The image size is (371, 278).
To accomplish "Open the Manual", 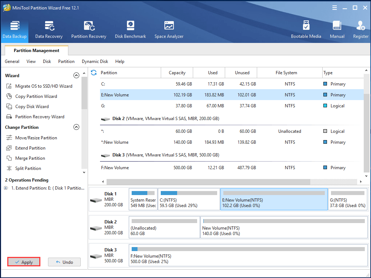I will point(337,30).
